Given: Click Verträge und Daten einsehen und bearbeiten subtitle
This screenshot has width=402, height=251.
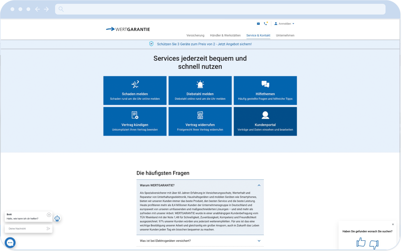Looking at the screenshot, I should [x=265, y=130].
